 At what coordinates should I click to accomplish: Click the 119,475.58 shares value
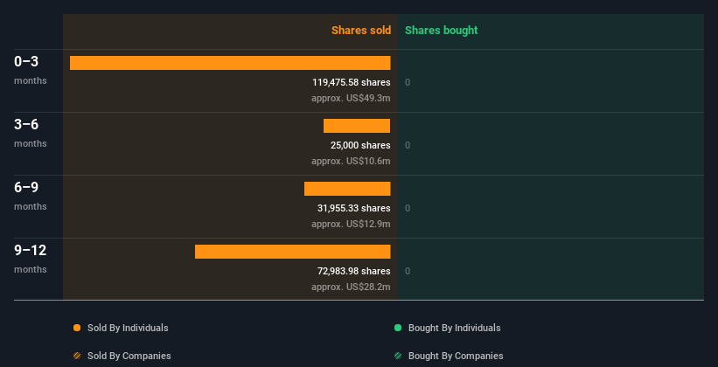tap(352, 82)
